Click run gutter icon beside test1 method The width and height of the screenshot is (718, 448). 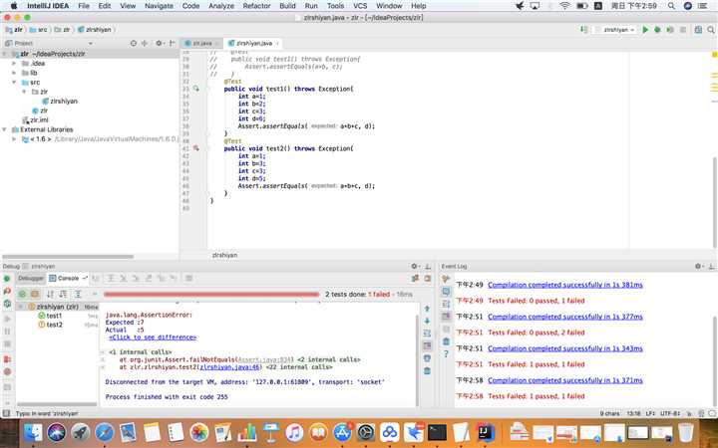(x=196, y=90)
